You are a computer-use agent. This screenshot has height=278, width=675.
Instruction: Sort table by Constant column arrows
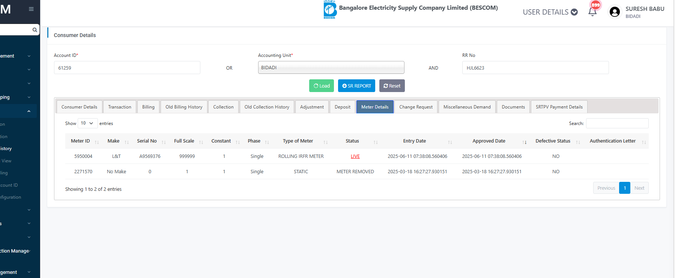point(238,142)
